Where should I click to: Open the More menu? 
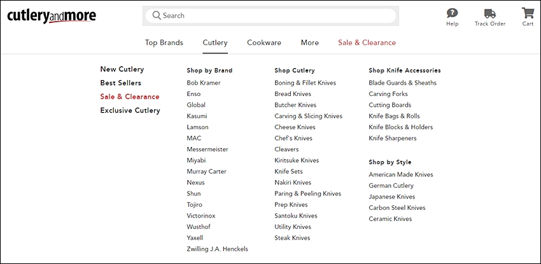coord(310,43)
